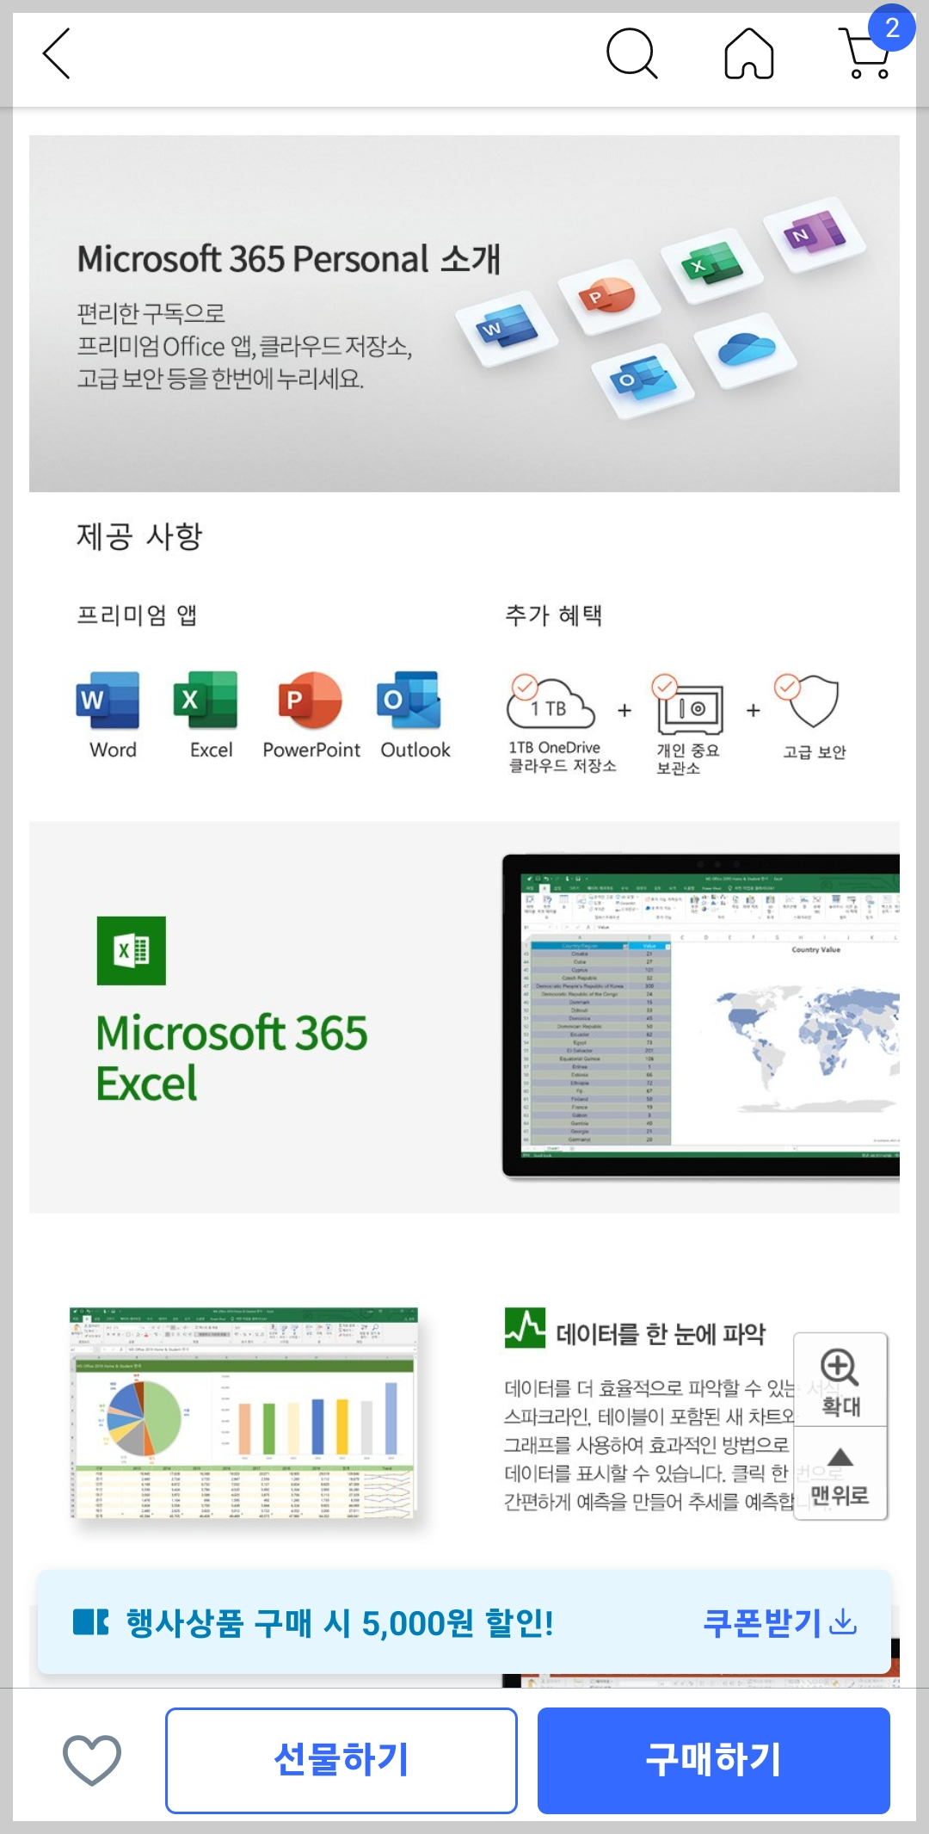Tap the Word app icon
Image resolution: width=929 pixels, height=1834 pixels.
(x=108, y=700)
